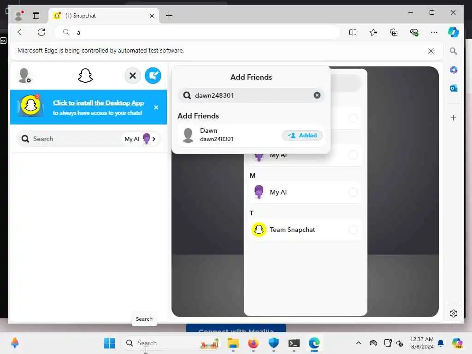Click the search magnifier in chat list
The width and height of the screenshot is (472, 354).
pyautogui.click(x=25, y=139)
